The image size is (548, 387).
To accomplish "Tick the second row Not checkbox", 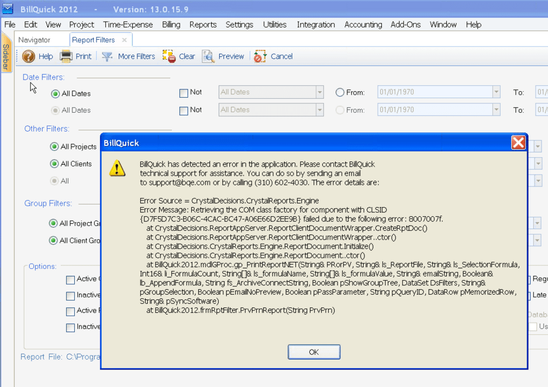I will click(184, 111).
